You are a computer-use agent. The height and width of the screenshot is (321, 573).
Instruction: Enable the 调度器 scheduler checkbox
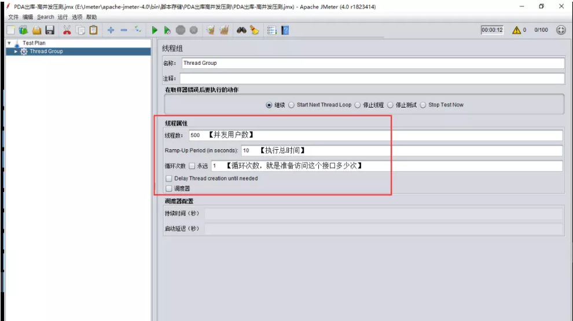pyautogui.click(x=169, y=189)
